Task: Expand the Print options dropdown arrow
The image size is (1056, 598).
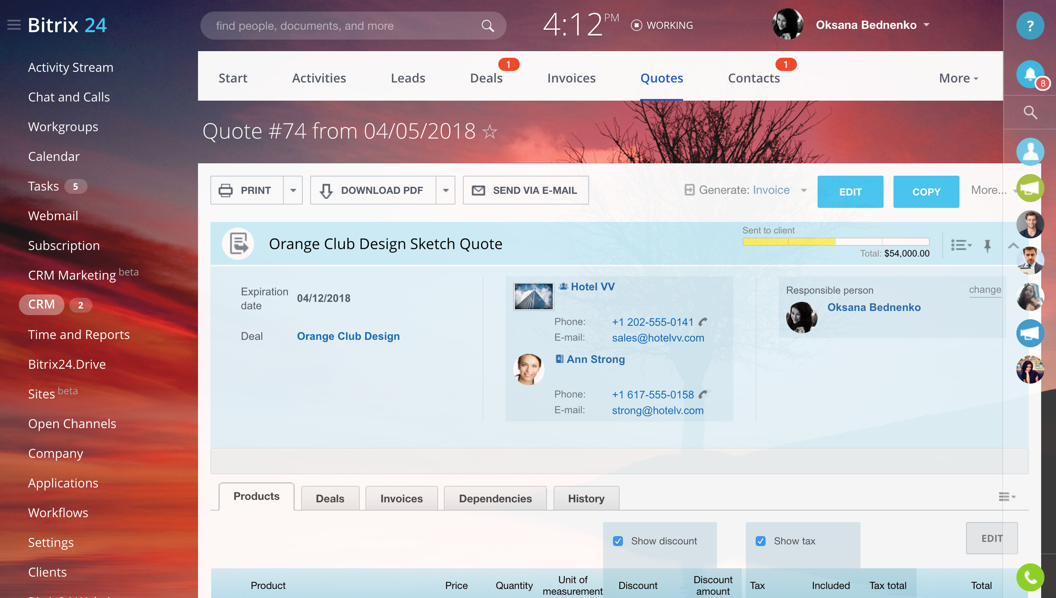Action: (293, 191)
